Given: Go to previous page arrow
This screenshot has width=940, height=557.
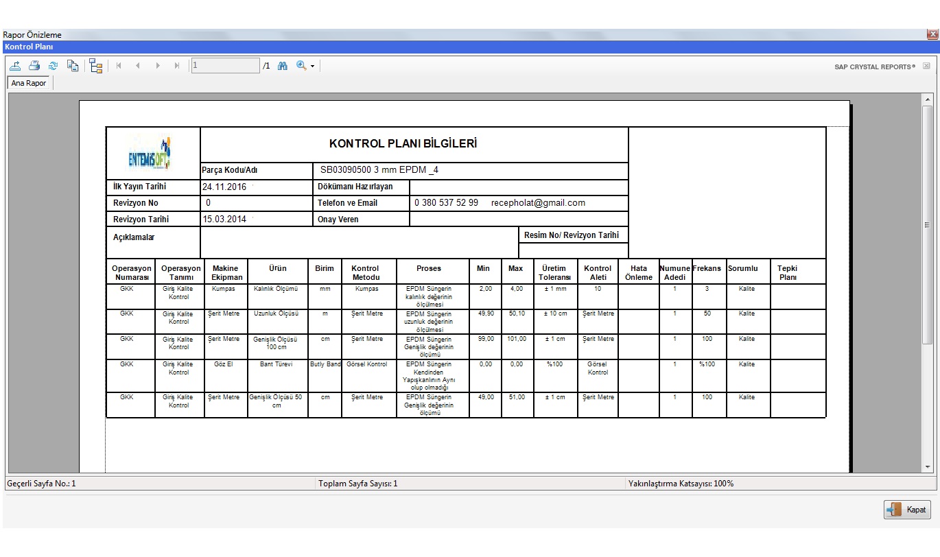Looking at the screenshot, I should [138, 66].
